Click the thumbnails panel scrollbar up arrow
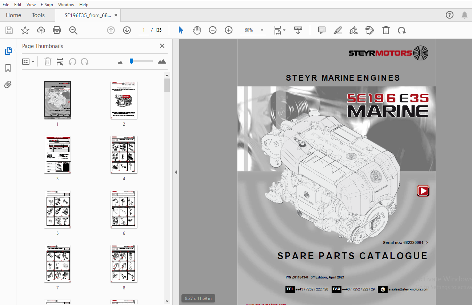Image resolution: width=472 pixels, height=305 pixels. coord(167,76)
